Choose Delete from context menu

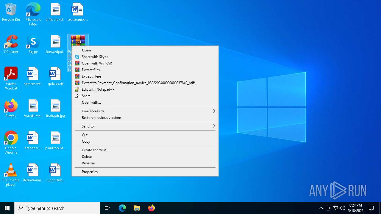pyautogui.click(x=145, y=157)
